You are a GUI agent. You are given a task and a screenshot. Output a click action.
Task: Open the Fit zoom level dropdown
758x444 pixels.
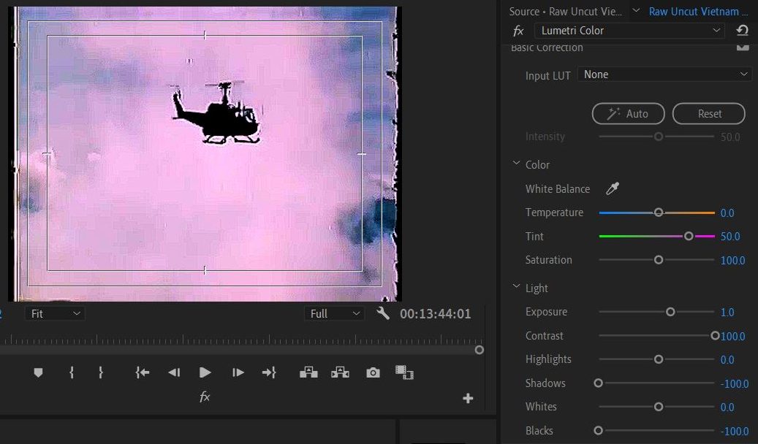[55, 313]
